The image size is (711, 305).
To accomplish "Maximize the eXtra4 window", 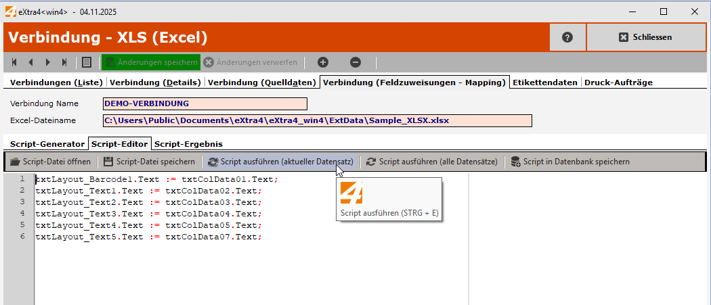I will click(x=664, y=11).
